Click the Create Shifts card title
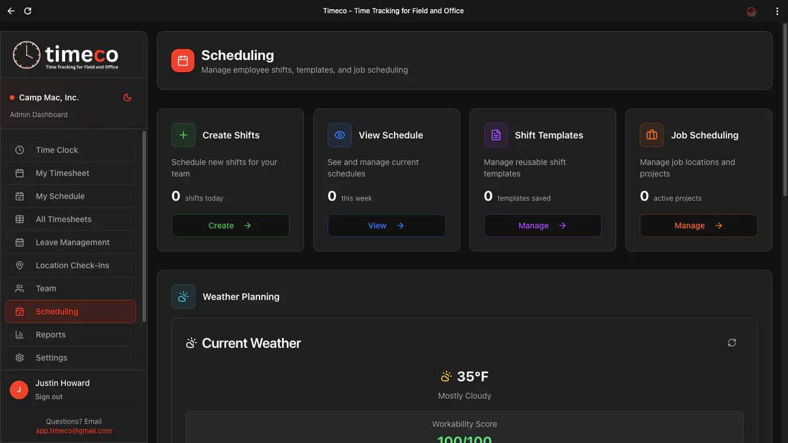 pos(231,135)
